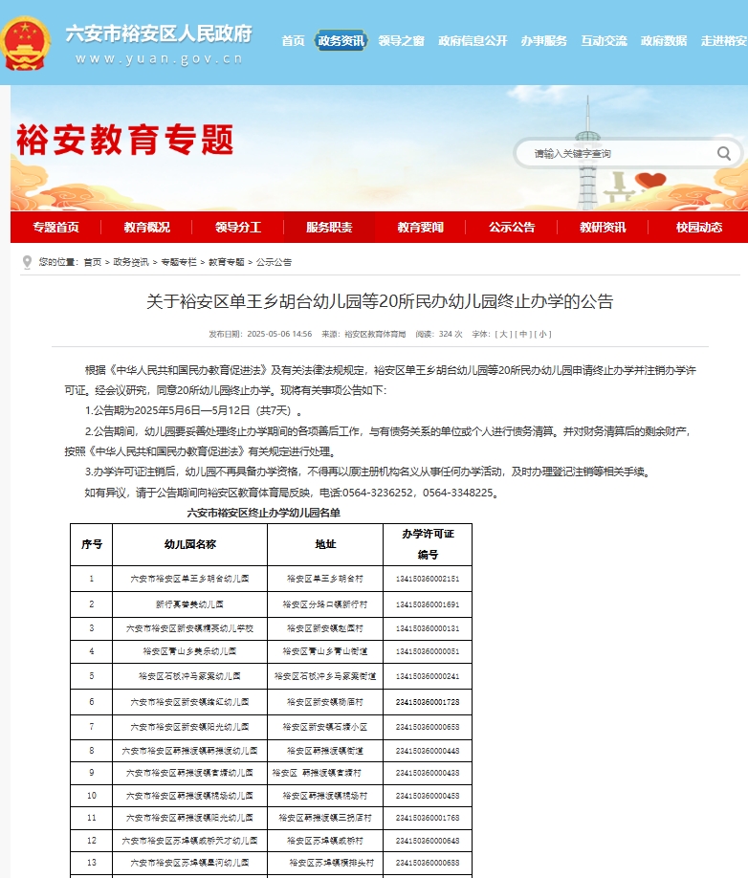This screenshot has width=748, height=878.
Task: Click the location pin icon in breadcrumb
Action: click(x=27, y=262)
